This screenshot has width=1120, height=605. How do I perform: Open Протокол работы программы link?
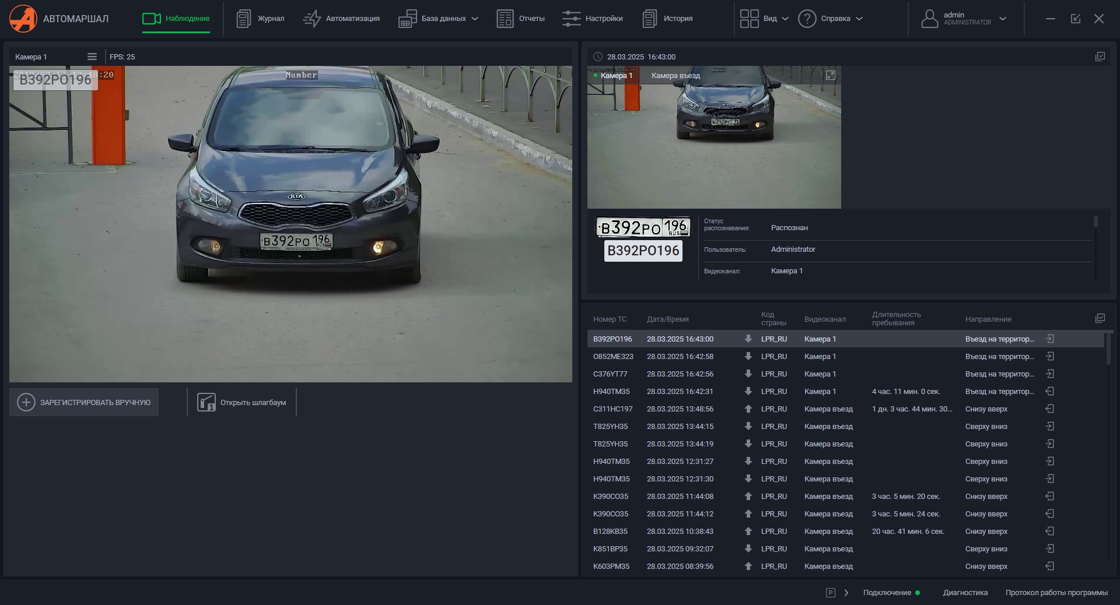(1056, 593)
